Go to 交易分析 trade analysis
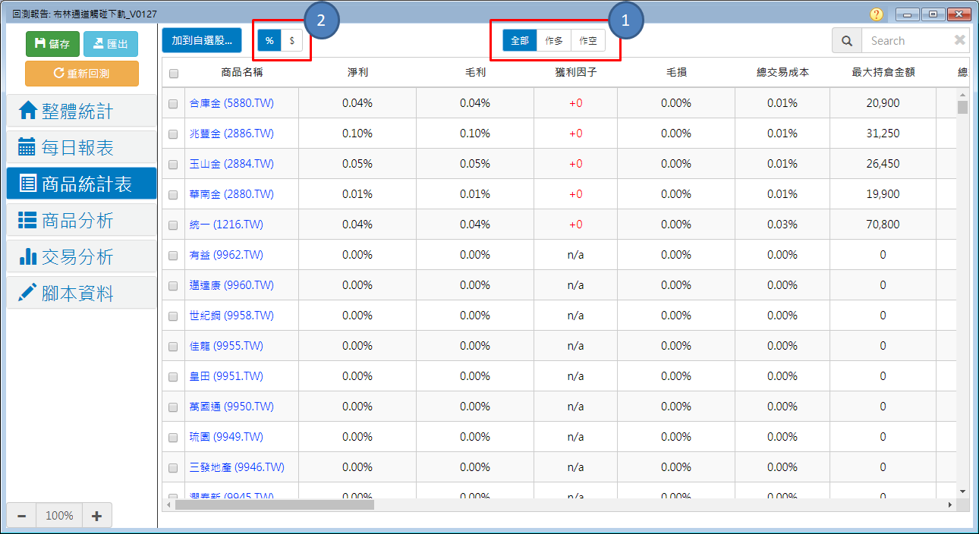Image resolution: width=979 pixels, height=534 pixels. click(81, 257)
